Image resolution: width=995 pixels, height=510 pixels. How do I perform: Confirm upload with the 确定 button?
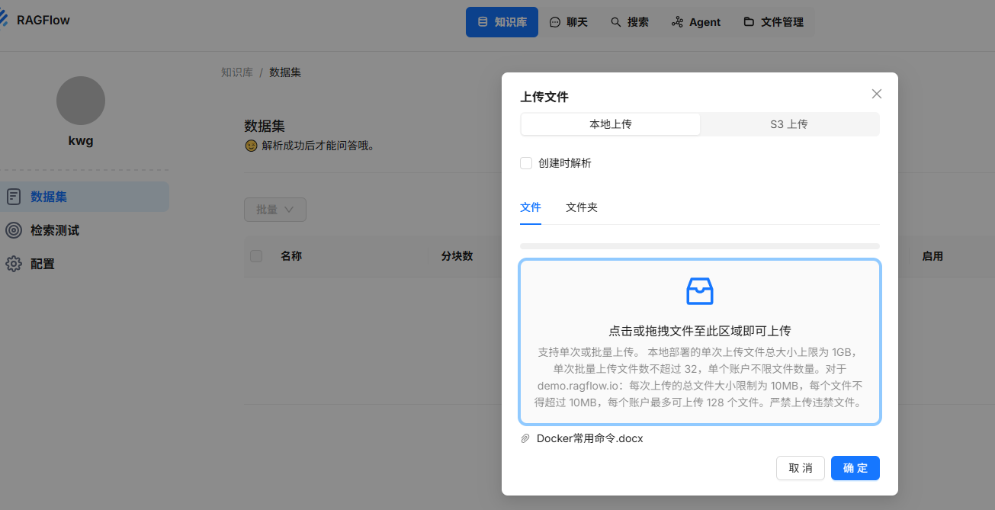click(855, 467)
